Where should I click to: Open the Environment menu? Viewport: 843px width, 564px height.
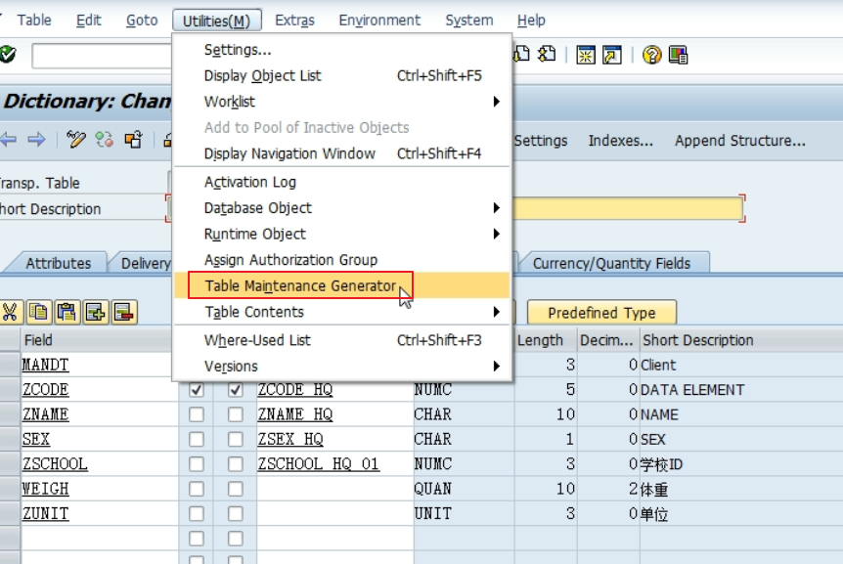point(379,21)
